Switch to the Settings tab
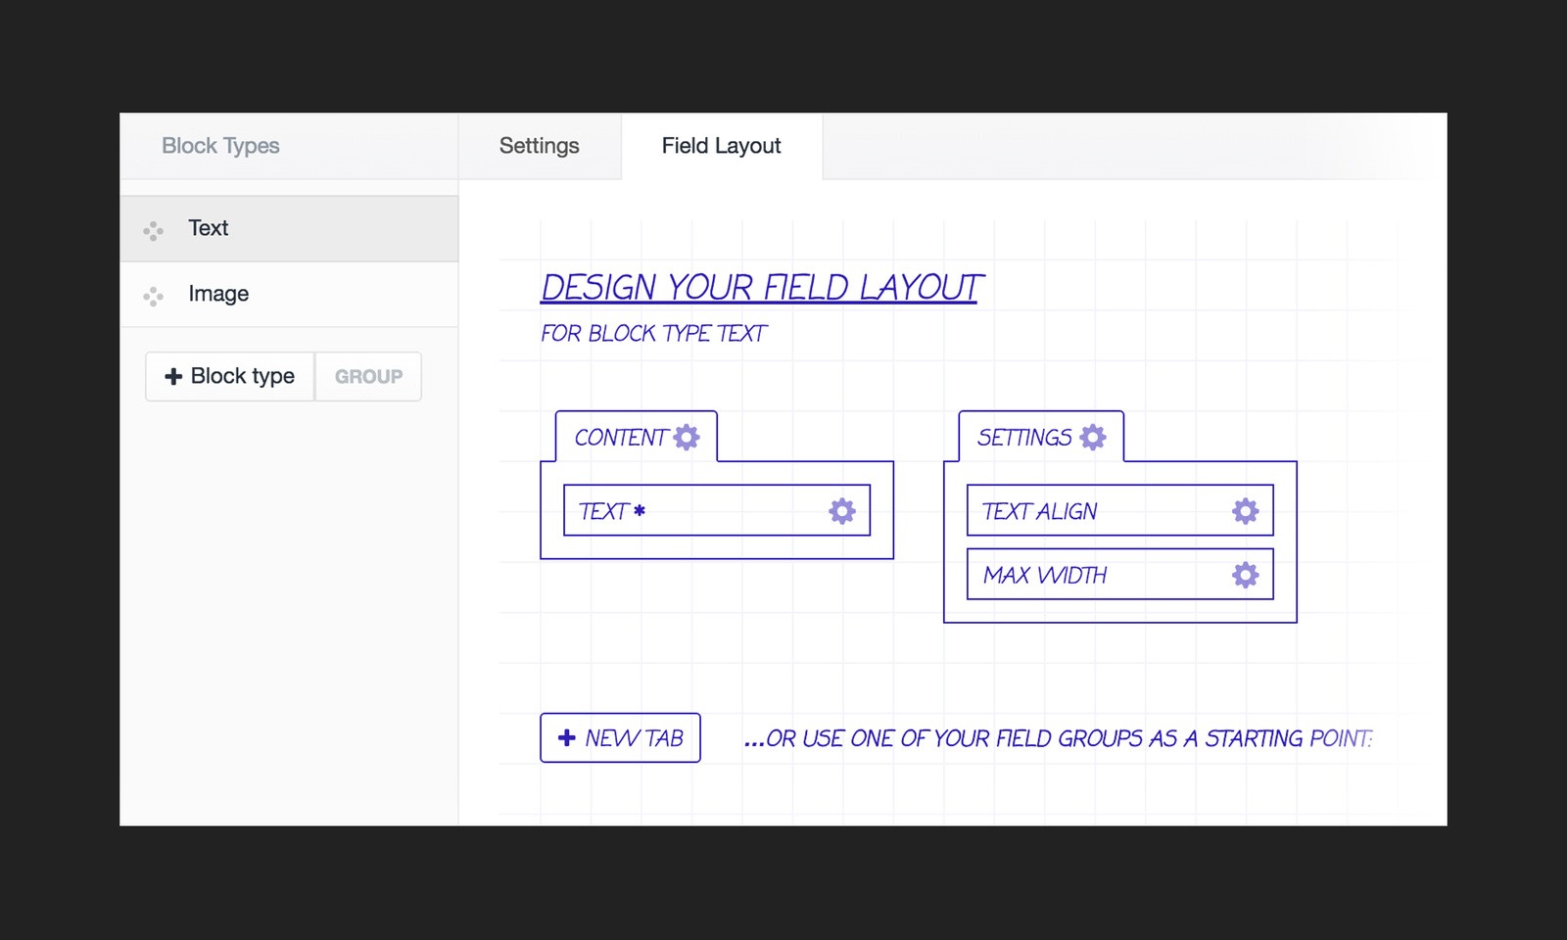Image resolution: width=1567 pixels, height=940 pixels. pyautogui.click(x=539, y=146)
